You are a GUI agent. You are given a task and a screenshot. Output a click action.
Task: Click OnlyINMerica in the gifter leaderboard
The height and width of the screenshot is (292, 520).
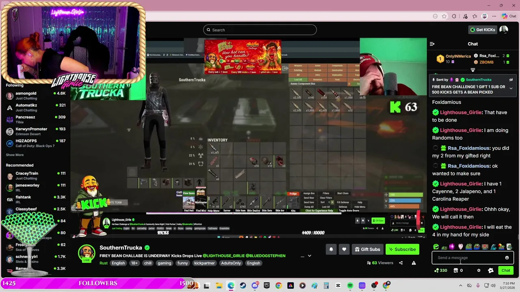pyautogui.click(x=458, y=56)
